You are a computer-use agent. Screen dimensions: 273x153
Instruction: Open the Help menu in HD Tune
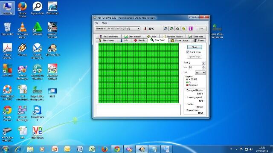point(104,23)
